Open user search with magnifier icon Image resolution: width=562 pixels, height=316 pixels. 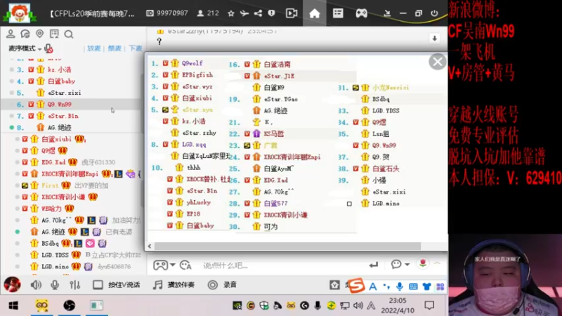(69, 34)
